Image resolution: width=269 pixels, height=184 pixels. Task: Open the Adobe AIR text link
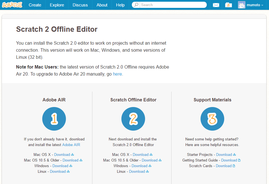tap(71, 145)
